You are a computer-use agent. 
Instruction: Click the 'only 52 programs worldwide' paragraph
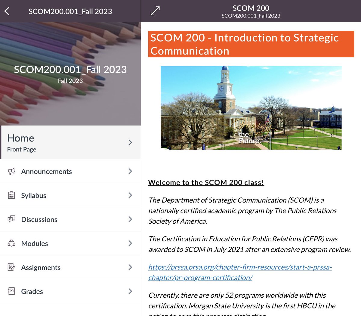(242, 304)
